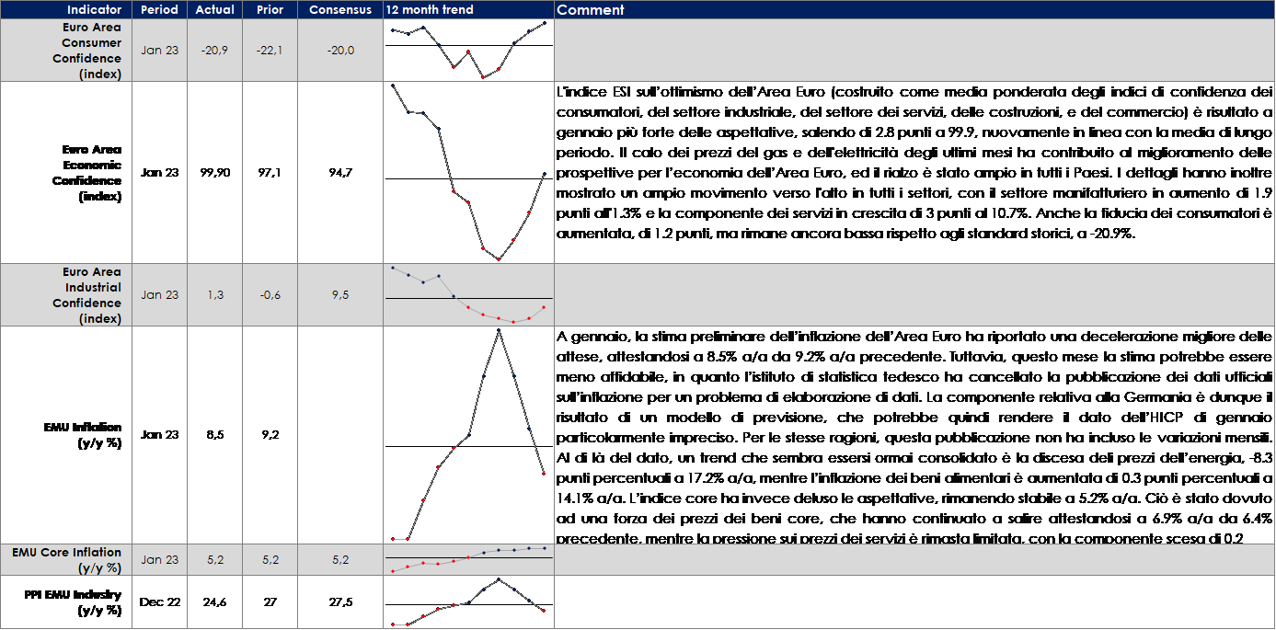1276x630 pixels.
Task: Select the EMU Core Inflation label
Action: pyautogui.click(x=67, y=560)
